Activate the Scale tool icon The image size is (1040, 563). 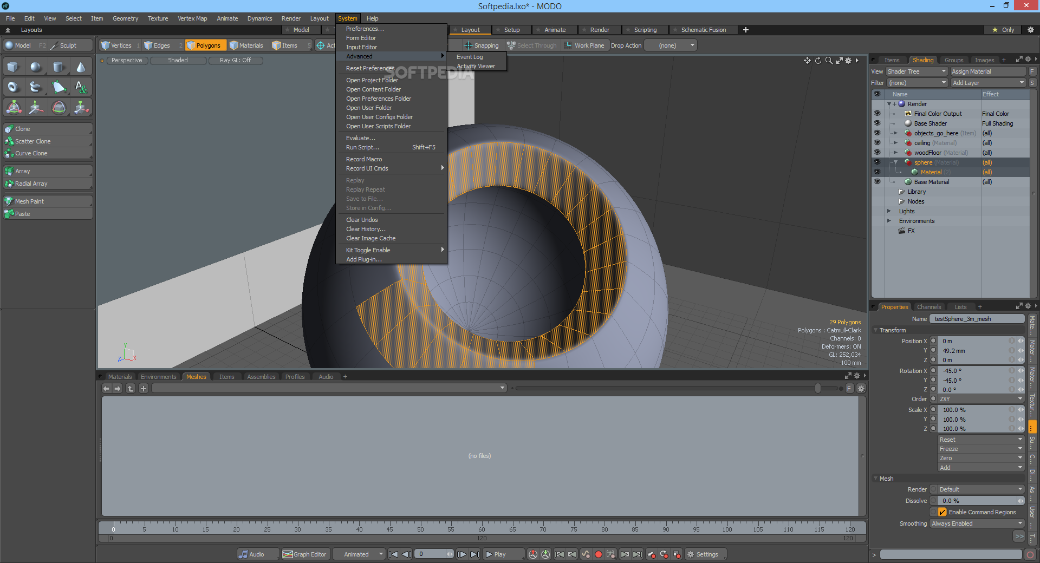click(81, 107)
